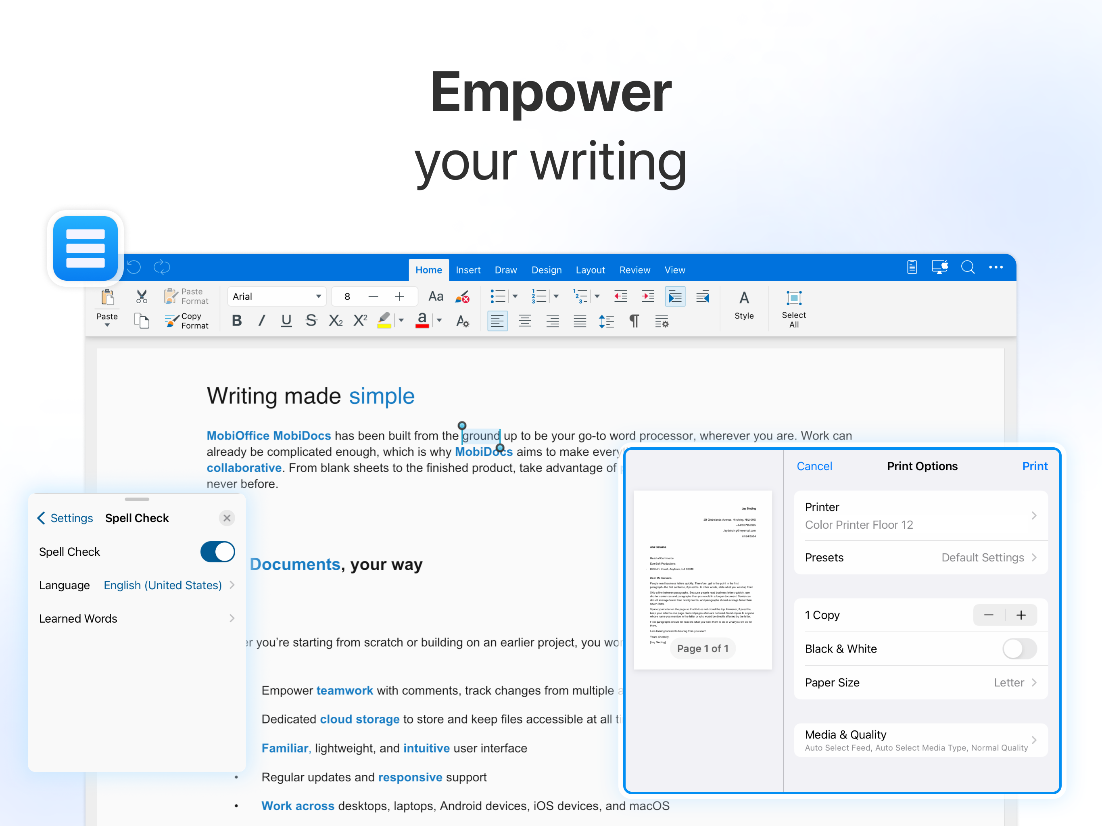Viewport: 1102px width, 826px height.
Task: Switch to the Home tab
Action: click(x=429, y=269)
